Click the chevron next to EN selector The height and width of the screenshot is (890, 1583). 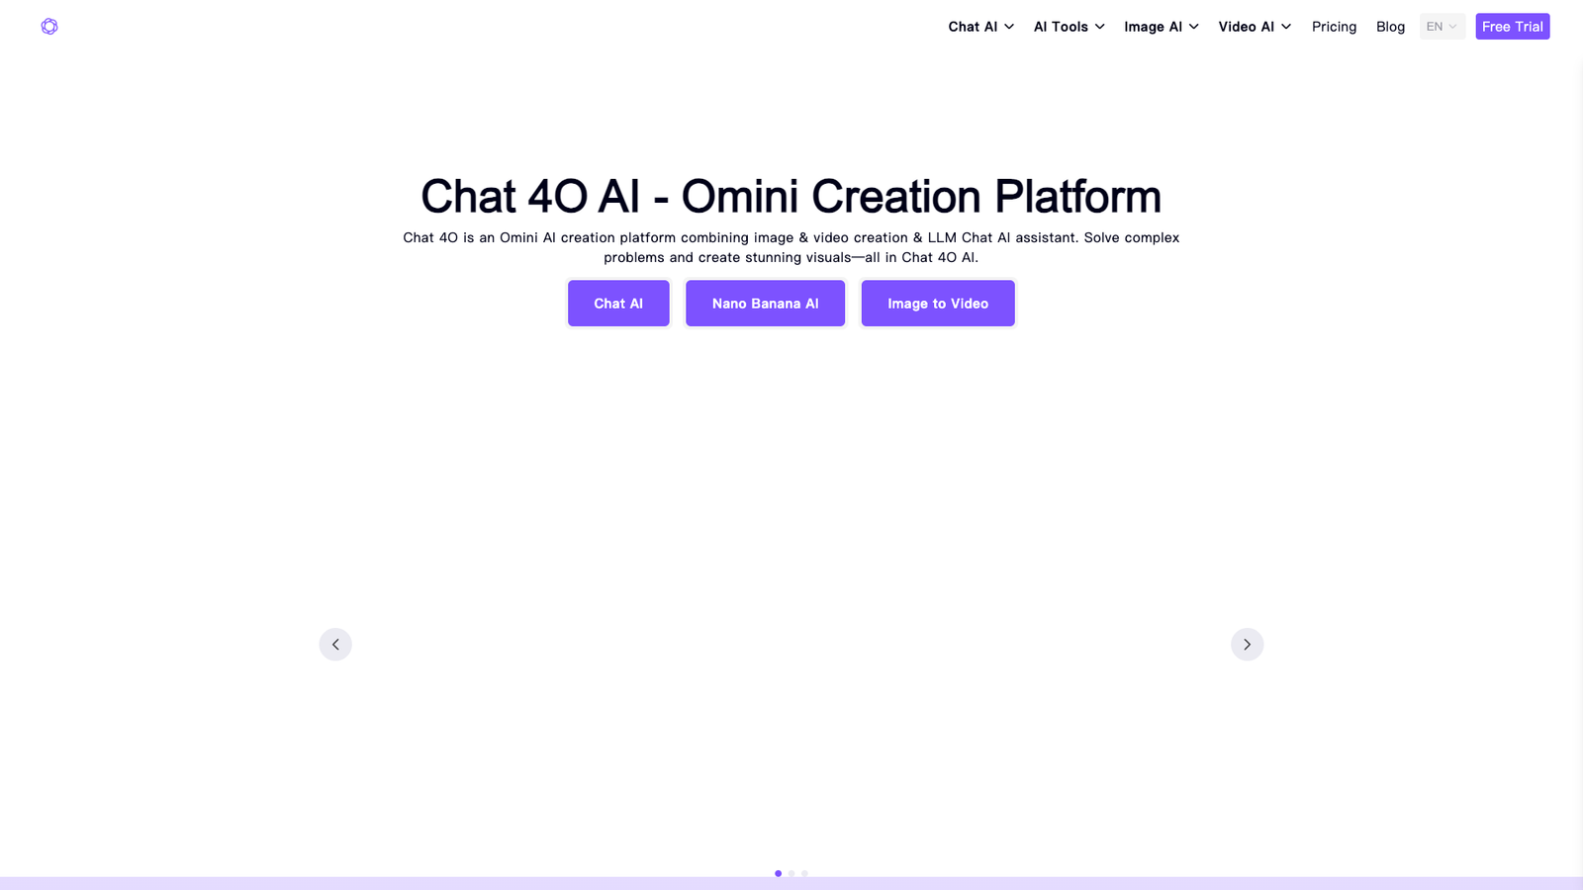(1453, 27)
